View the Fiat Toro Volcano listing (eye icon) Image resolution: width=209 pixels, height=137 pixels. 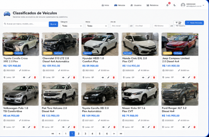click(x=64, y=127)
